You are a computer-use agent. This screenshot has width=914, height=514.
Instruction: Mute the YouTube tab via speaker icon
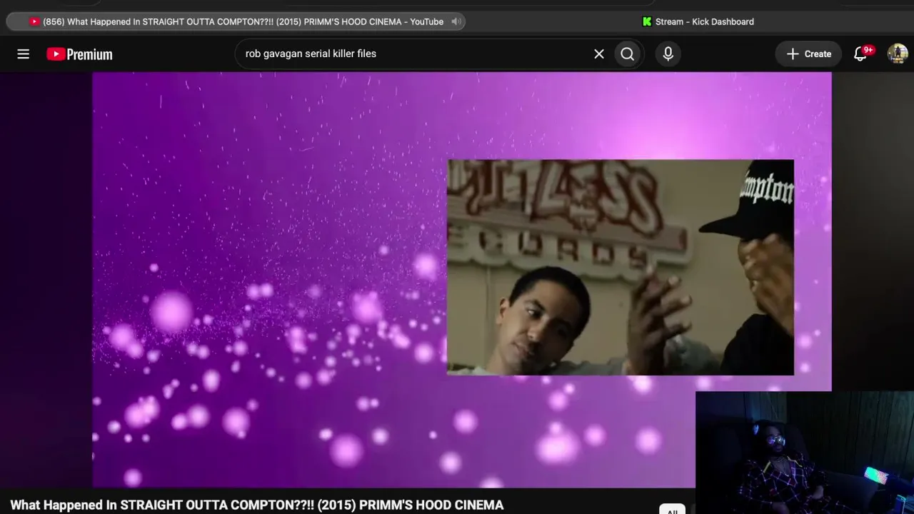click(456, 22)
